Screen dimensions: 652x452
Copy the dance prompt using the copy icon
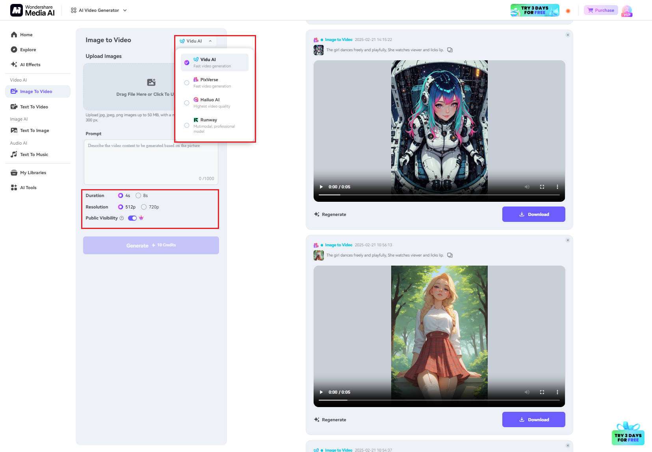tap(450, 50)
